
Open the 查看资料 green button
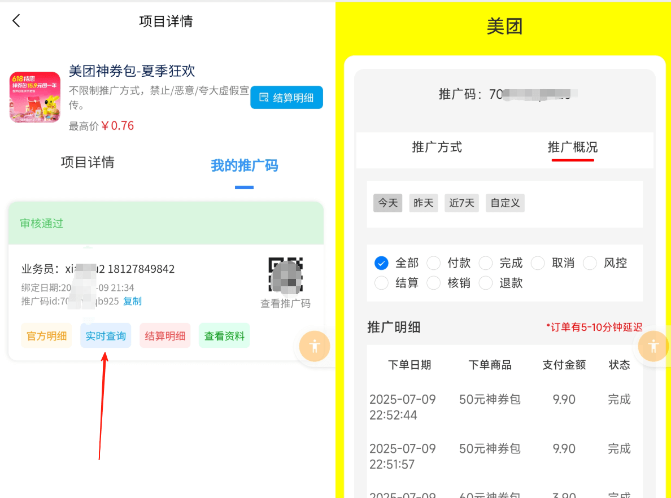[x=224, y=336]
